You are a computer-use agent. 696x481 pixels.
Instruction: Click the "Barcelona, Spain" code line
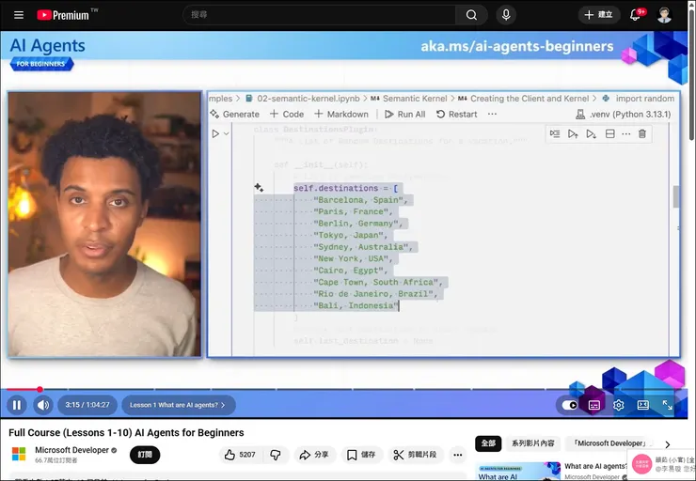360,200
